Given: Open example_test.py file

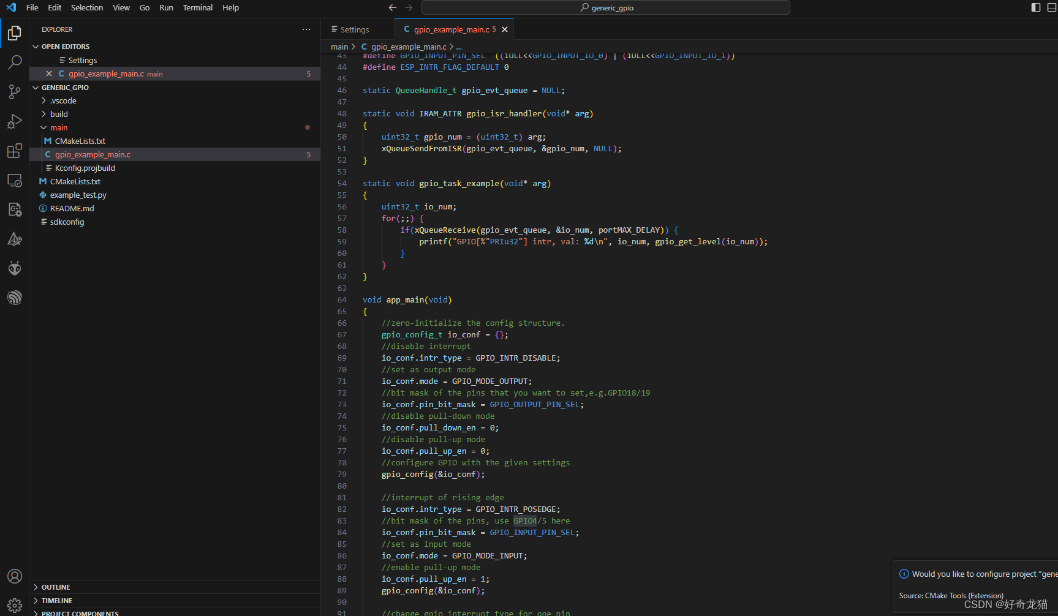Looking at the screenshot, I should 175,195.
